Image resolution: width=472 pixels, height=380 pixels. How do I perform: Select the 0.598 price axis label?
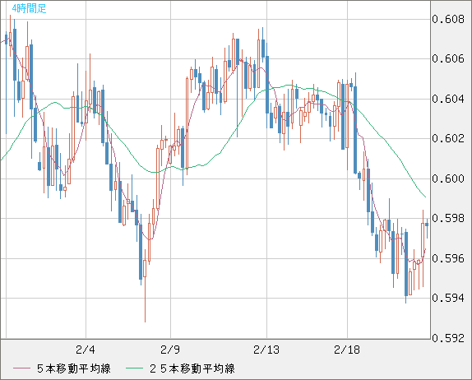(x=448, y=218)
